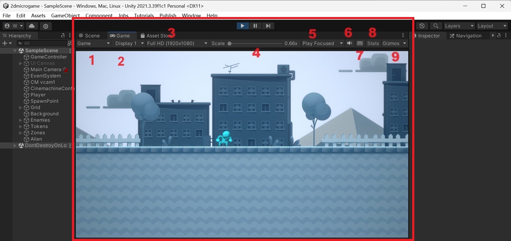Open DontDestroyOnLoad's kebab menu
Image resolution: width=511 pixels, height=241 pixels.
click(x=70, y=145)
